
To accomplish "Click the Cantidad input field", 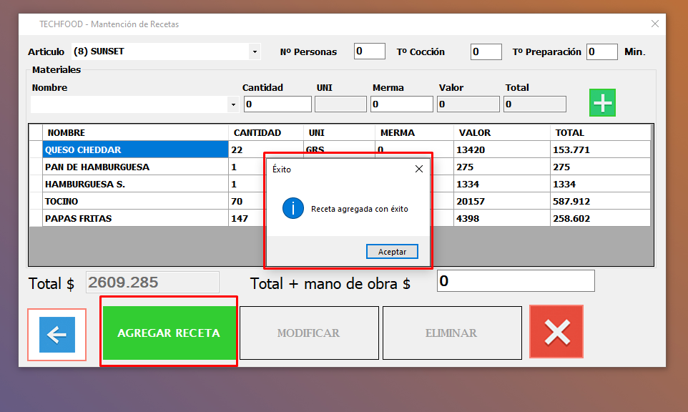I will [x=277, y=104].
